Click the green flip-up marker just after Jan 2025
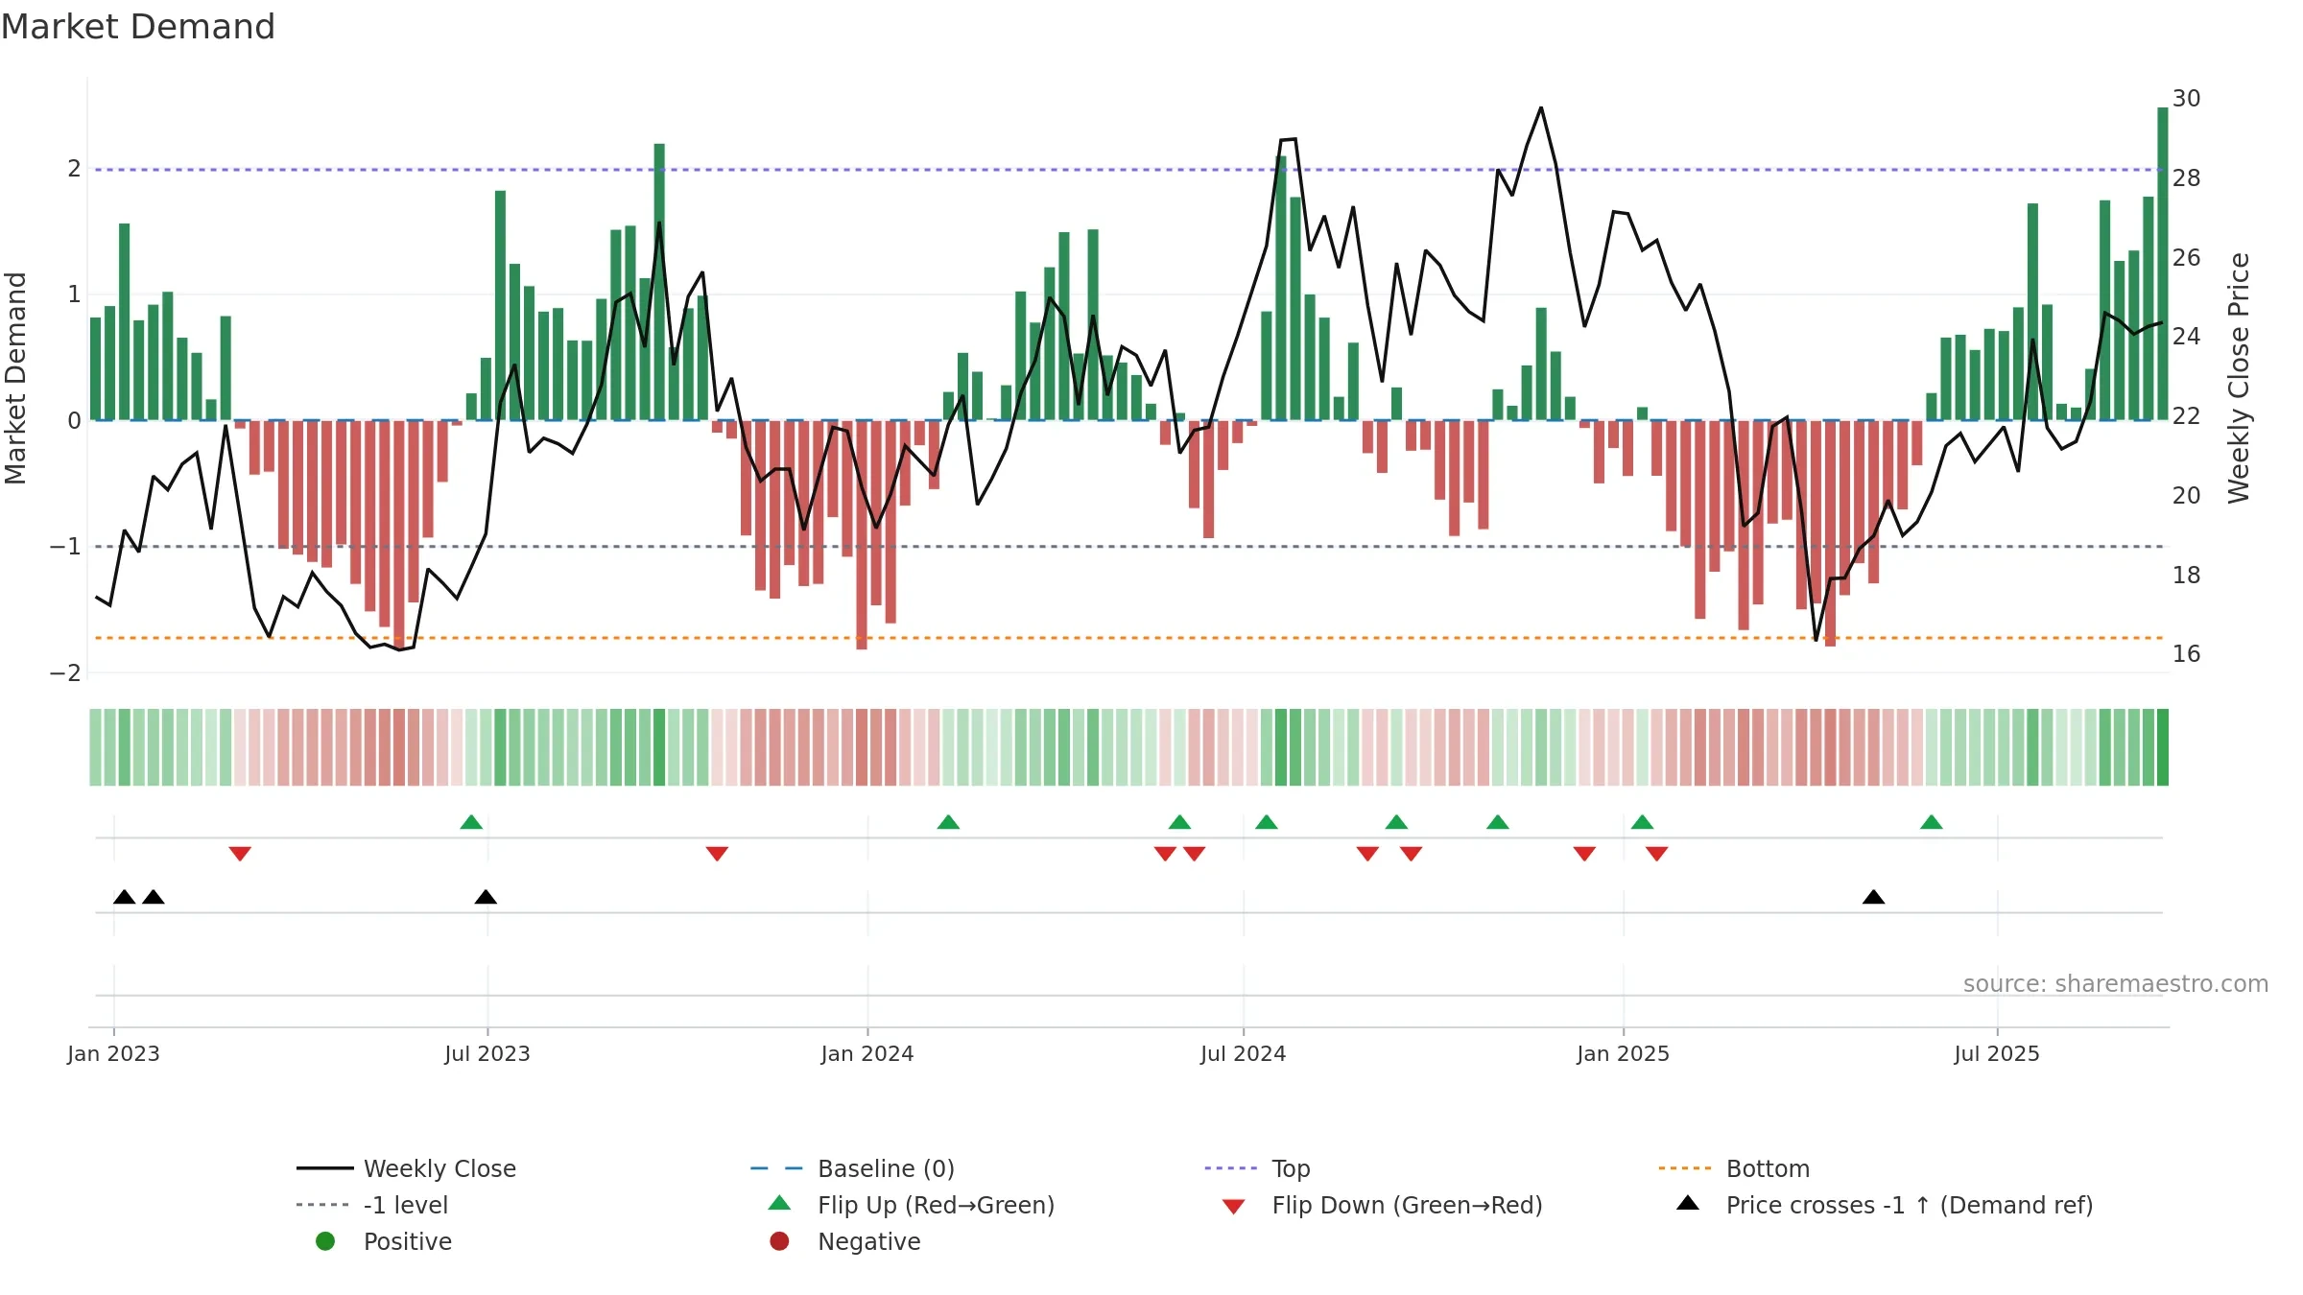 coord(1643,822)
